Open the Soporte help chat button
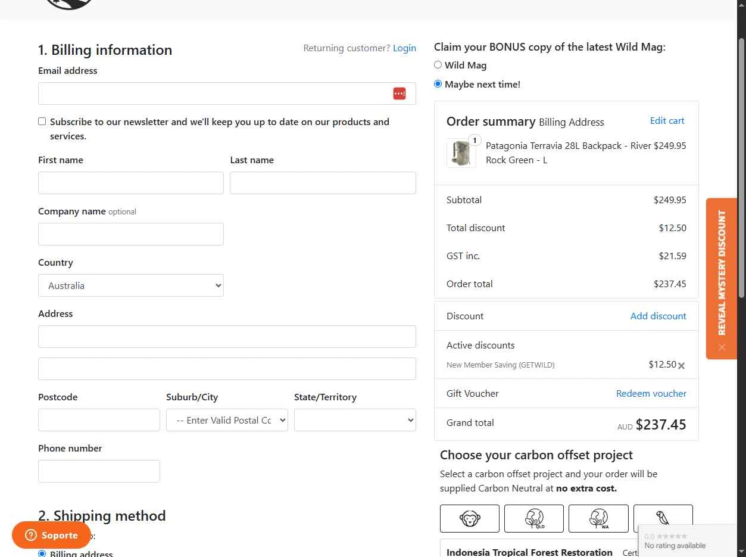Viewport: 746px width, 557px height. [x=51, y=535]
